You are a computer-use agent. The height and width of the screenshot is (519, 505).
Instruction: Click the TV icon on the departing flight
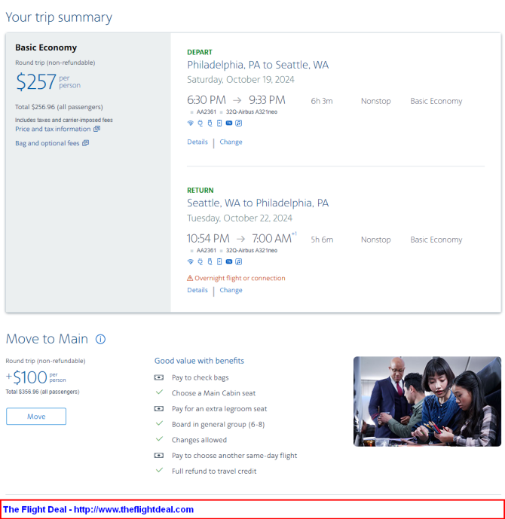(x=229, y=123)
